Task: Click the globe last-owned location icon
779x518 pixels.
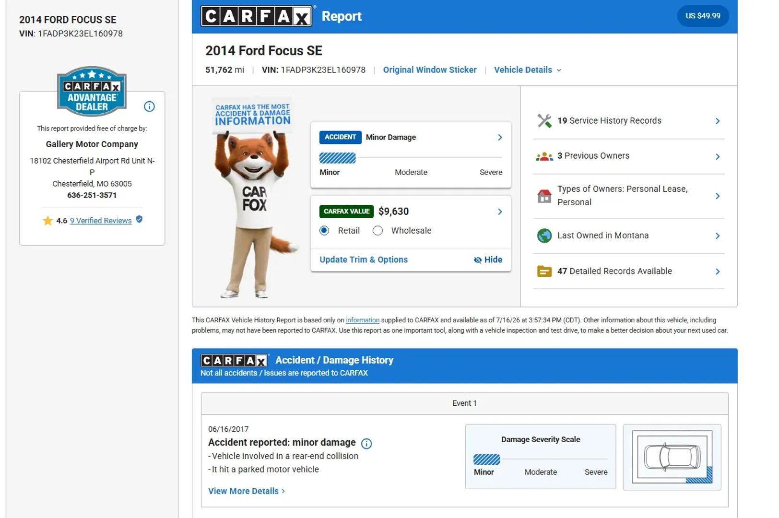Action: 544,235
